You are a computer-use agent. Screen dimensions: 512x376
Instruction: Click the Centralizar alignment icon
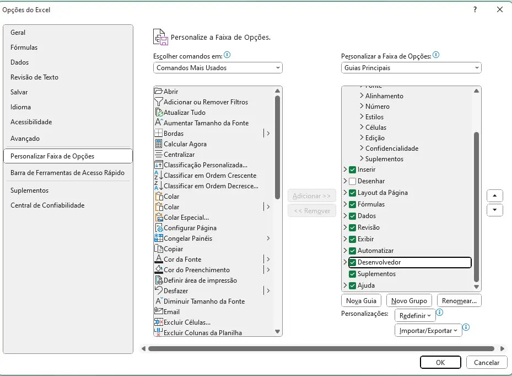[x=158, y=154]
